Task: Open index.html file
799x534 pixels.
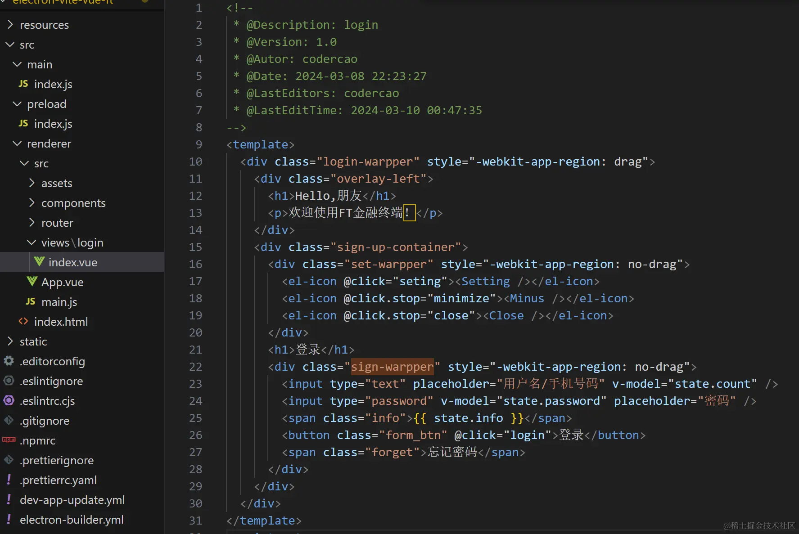Action: 61,322
